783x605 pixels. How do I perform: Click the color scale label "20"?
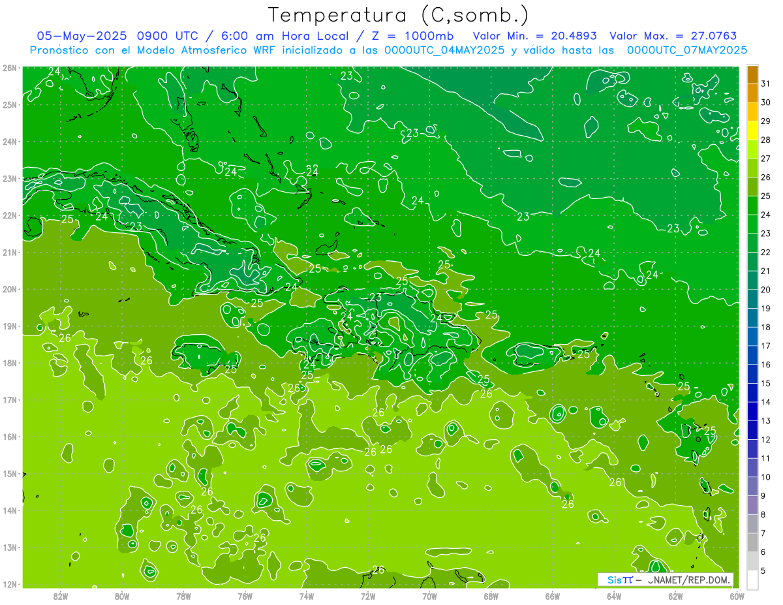pos(765,290)
